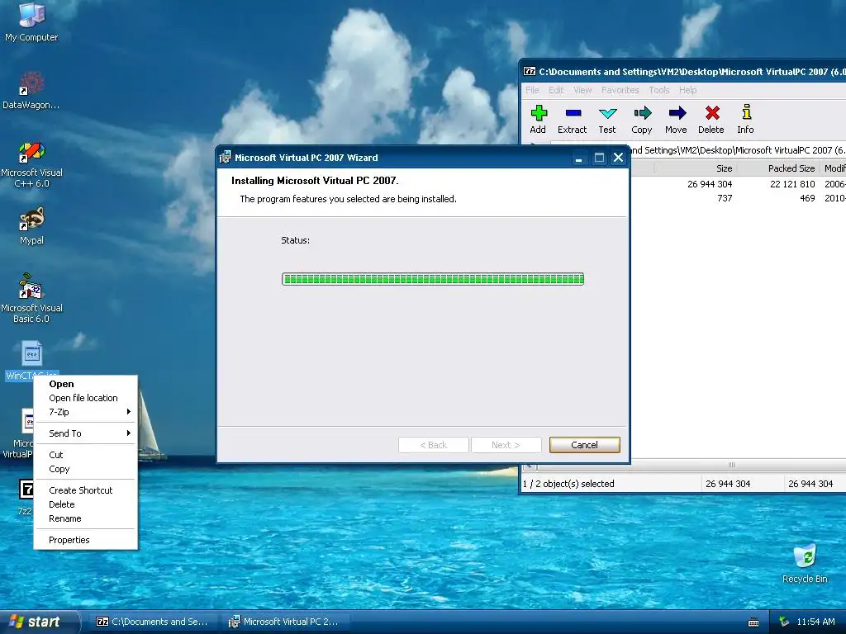The width and height of the screenshot is (846, 634).
Task: Expand the 7-Zip submenu in context menu
Action: pos(85,412)
